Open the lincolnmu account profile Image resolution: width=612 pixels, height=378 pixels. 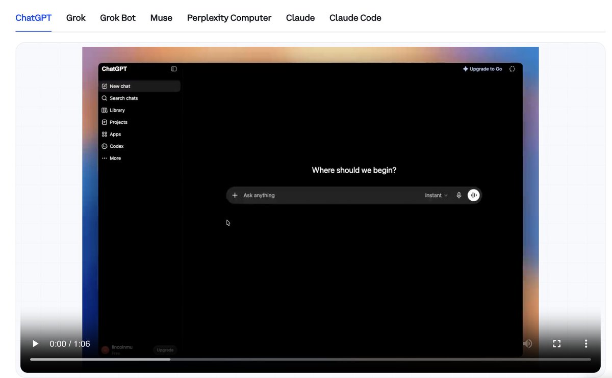pos(117,350)
